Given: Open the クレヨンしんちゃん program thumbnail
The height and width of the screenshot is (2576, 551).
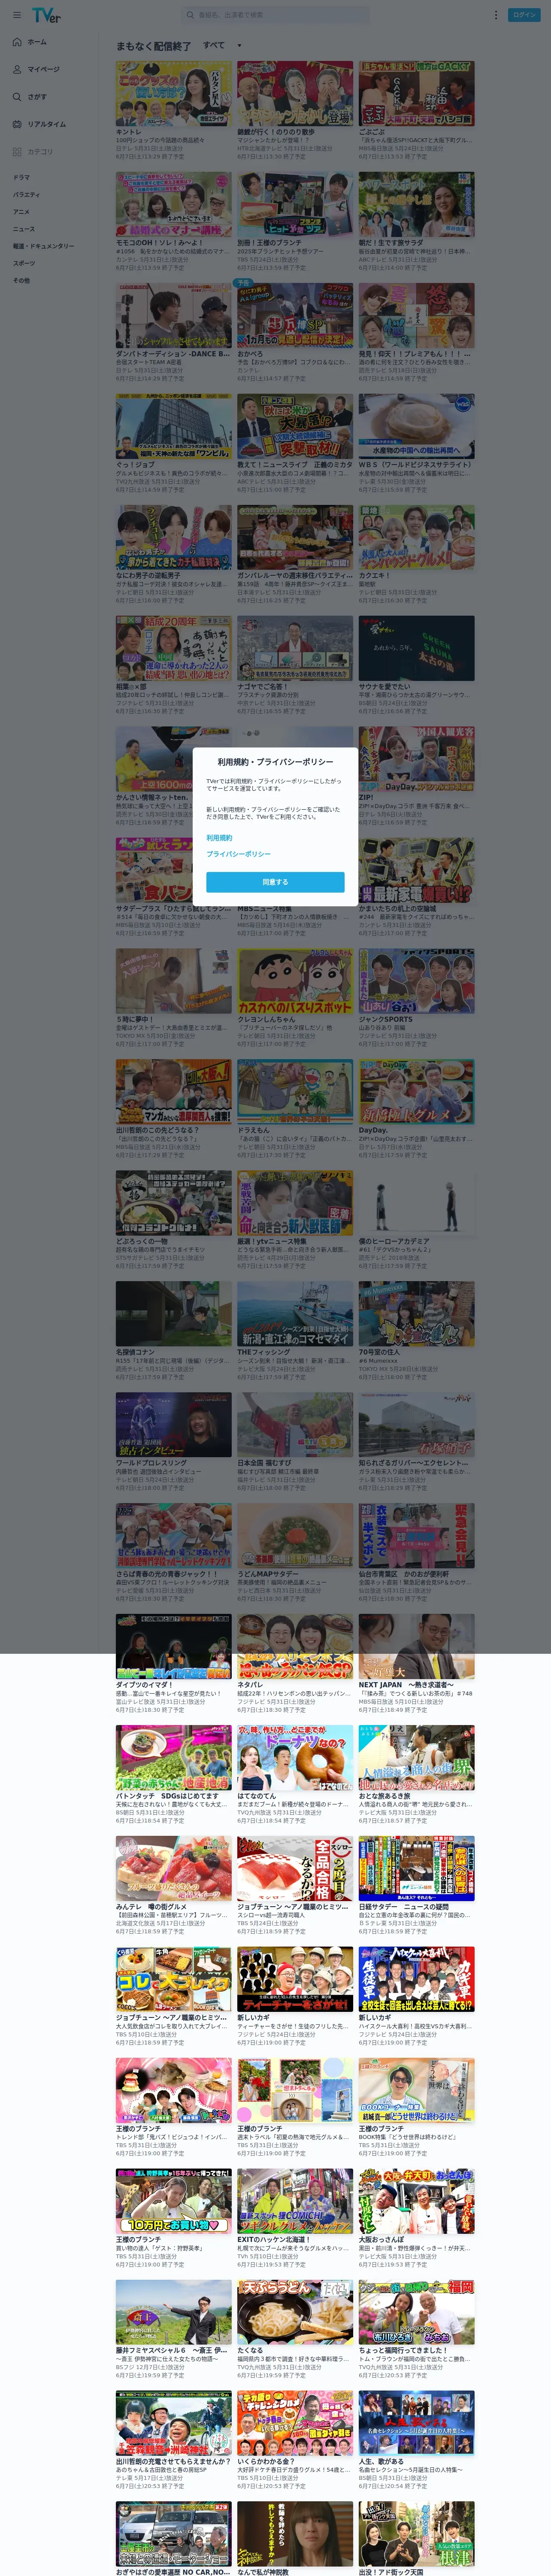Looking at the screenshot, I should point(295,982).
